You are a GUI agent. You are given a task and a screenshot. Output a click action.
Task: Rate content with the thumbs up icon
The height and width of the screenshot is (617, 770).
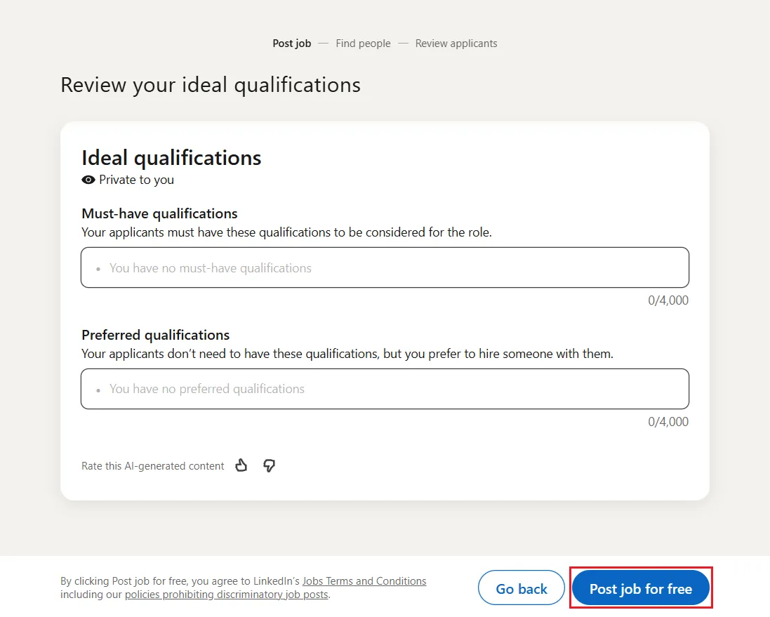click(241, 465)
